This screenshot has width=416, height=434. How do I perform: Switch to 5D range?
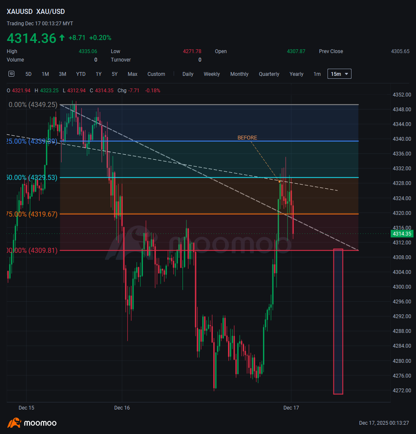[x=29, y=74]
